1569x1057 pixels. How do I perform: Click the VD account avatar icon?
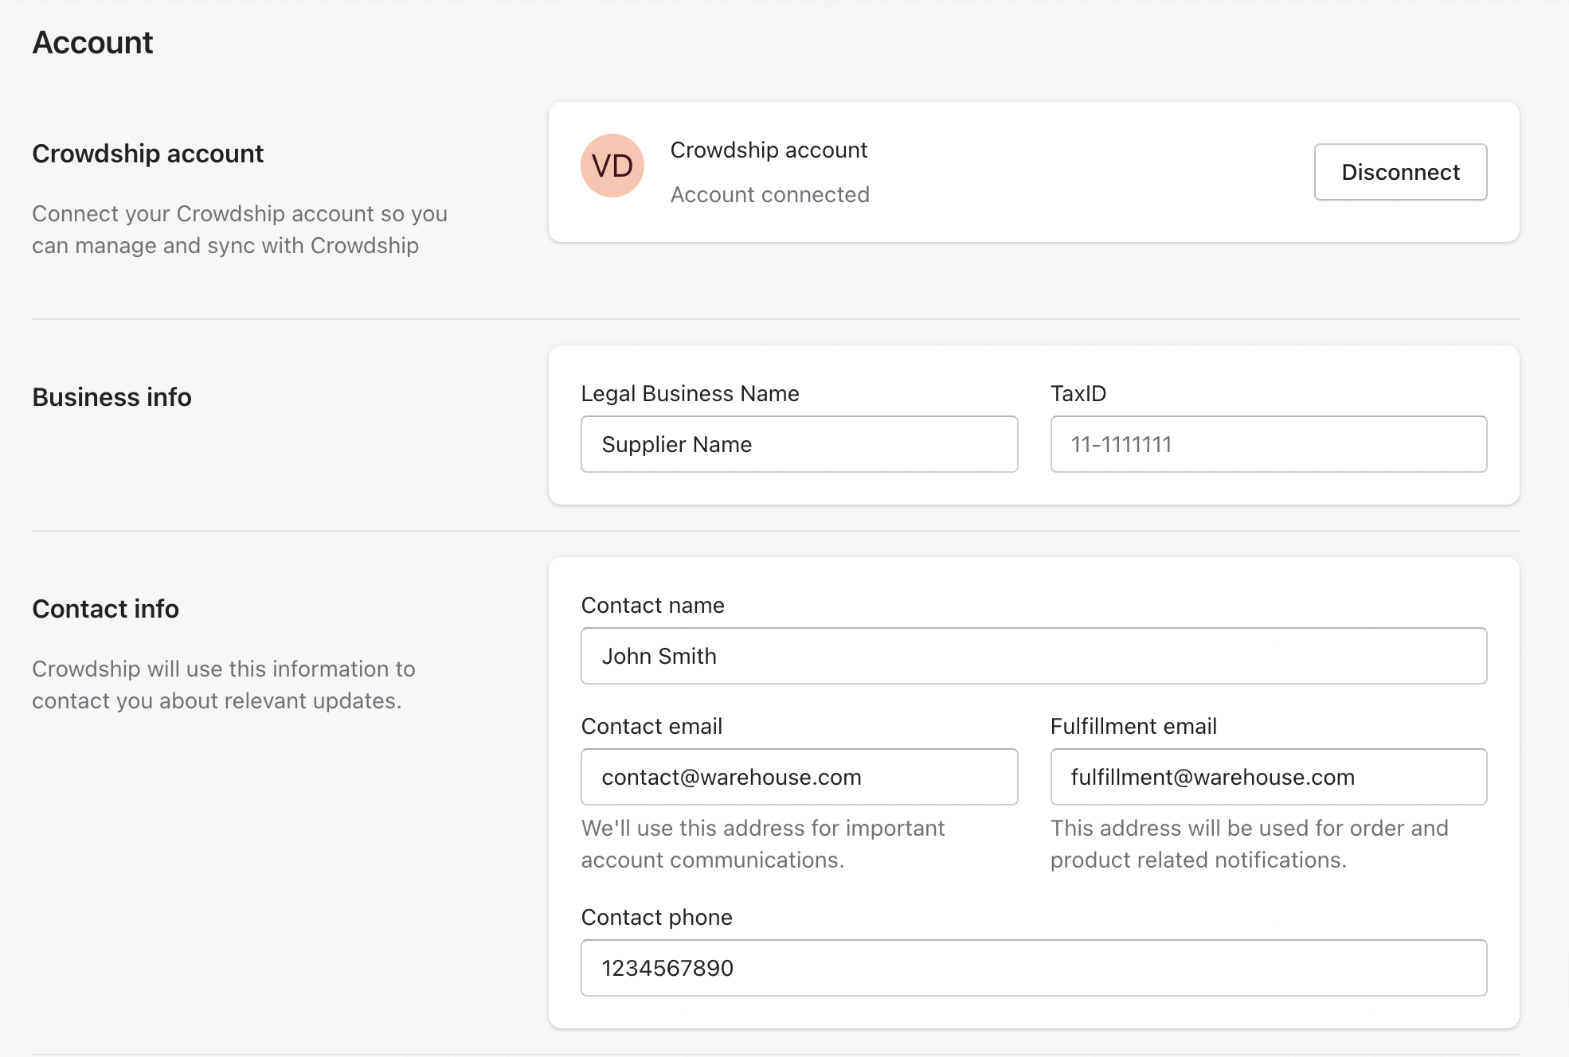(x=612, y=166)
